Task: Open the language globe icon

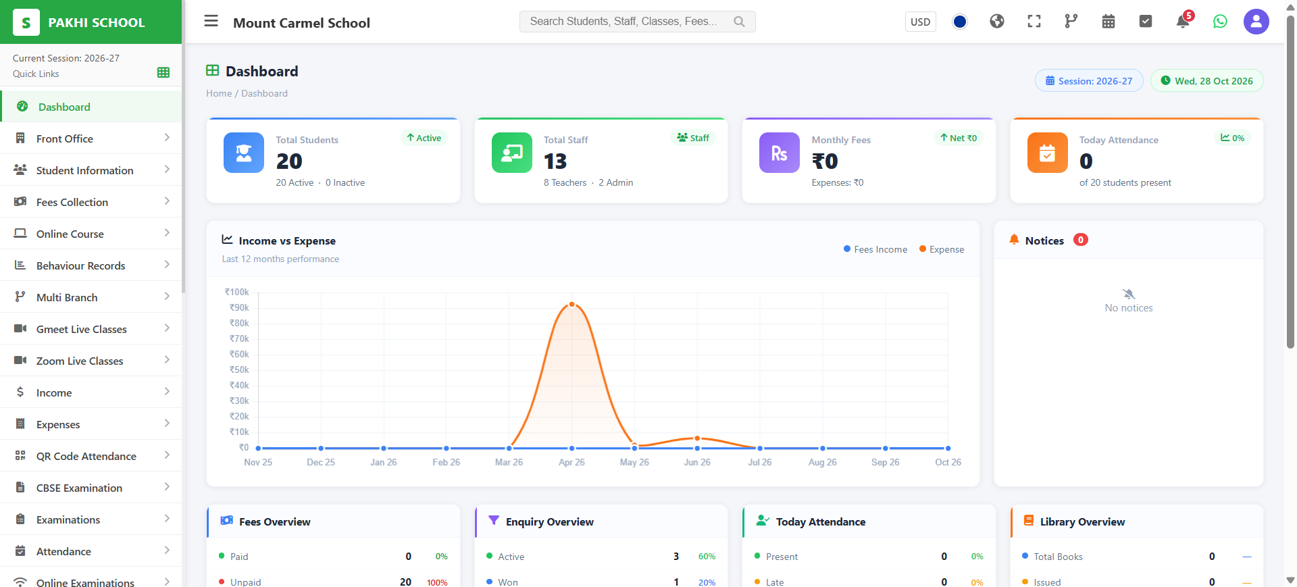Action: point(997,22)
